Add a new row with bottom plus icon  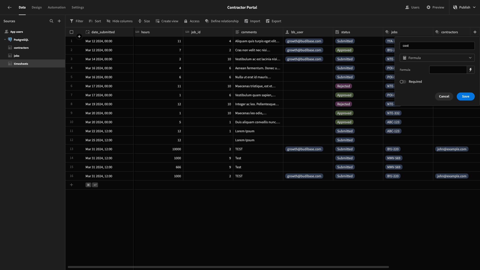(71, 185)
